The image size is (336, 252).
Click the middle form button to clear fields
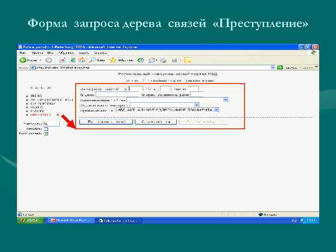(156, 122)
